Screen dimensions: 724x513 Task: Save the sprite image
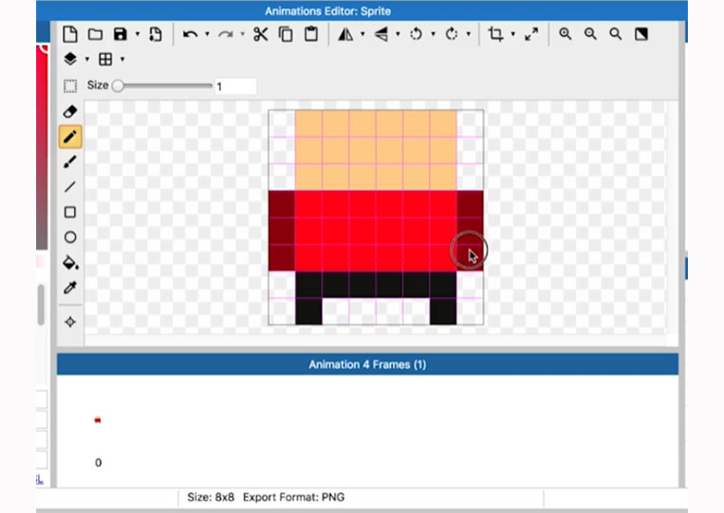pos(121,34)
